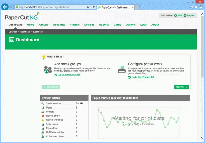Click the Active user clients icon
The height and width of the screenshot is (143, 205).
43,137
